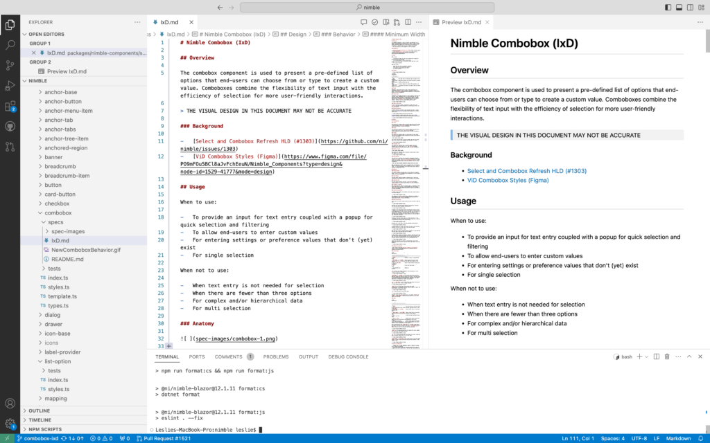710x443 pixels.
Task: Open the Ports panel tab
Action: coord(197,356)
